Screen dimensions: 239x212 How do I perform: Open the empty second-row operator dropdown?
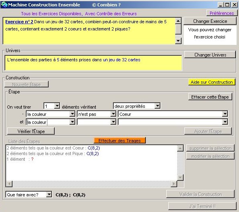point(113,122)
